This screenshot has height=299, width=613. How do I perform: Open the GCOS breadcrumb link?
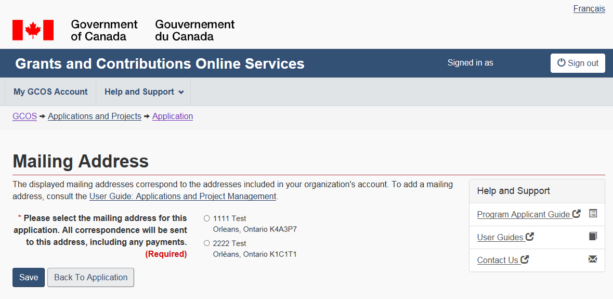24,116
